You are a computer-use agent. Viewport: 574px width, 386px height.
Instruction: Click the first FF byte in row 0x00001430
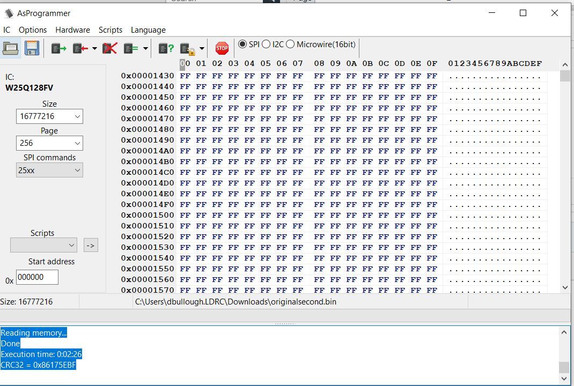(185, 76)
